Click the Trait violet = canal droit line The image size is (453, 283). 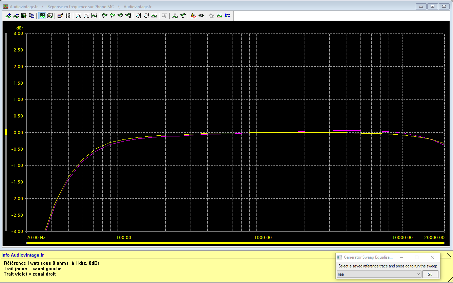[30, 274]
